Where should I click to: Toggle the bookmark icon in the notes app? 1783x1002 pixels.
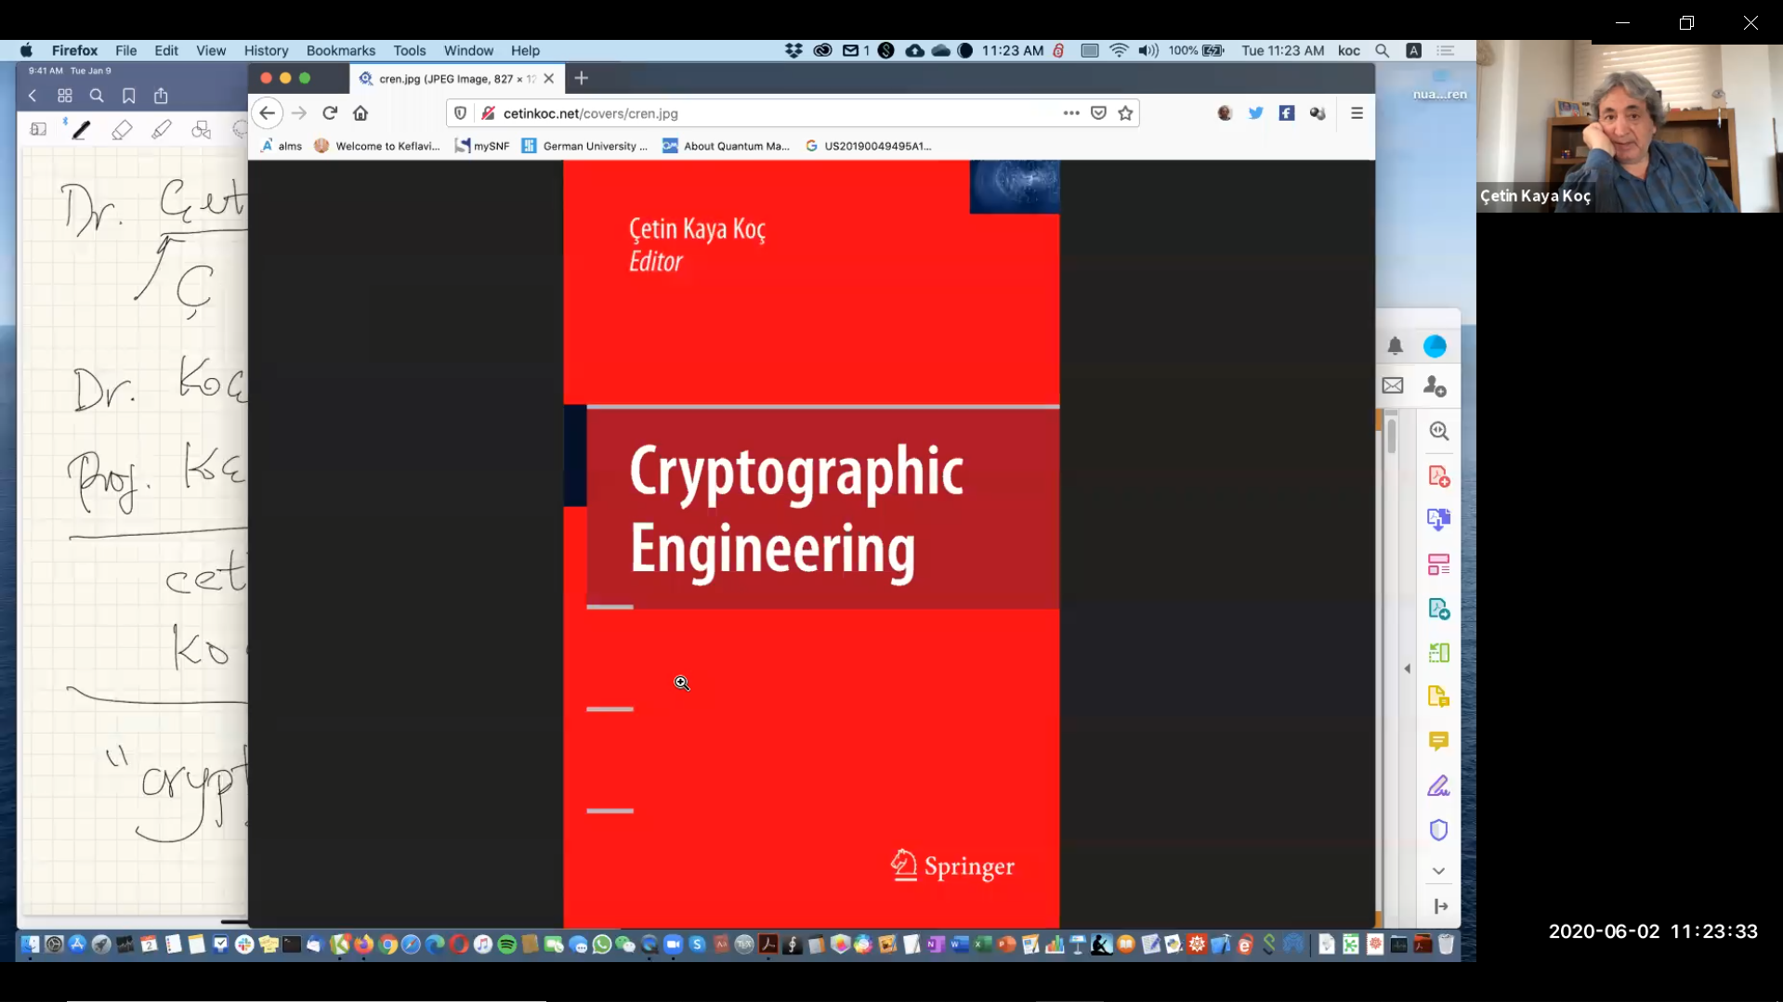point(129,96)
